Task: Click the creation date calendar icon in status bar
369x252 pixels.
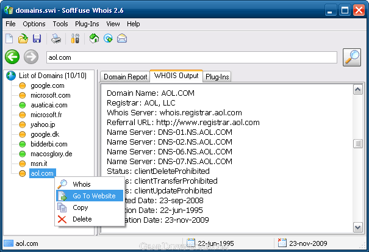Action: [191, 243]
